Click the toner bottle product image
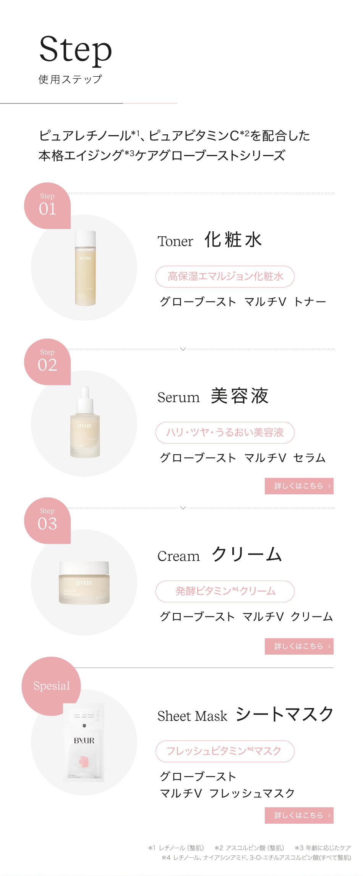The width and height of the screenshot is (363, 876). 85,268
